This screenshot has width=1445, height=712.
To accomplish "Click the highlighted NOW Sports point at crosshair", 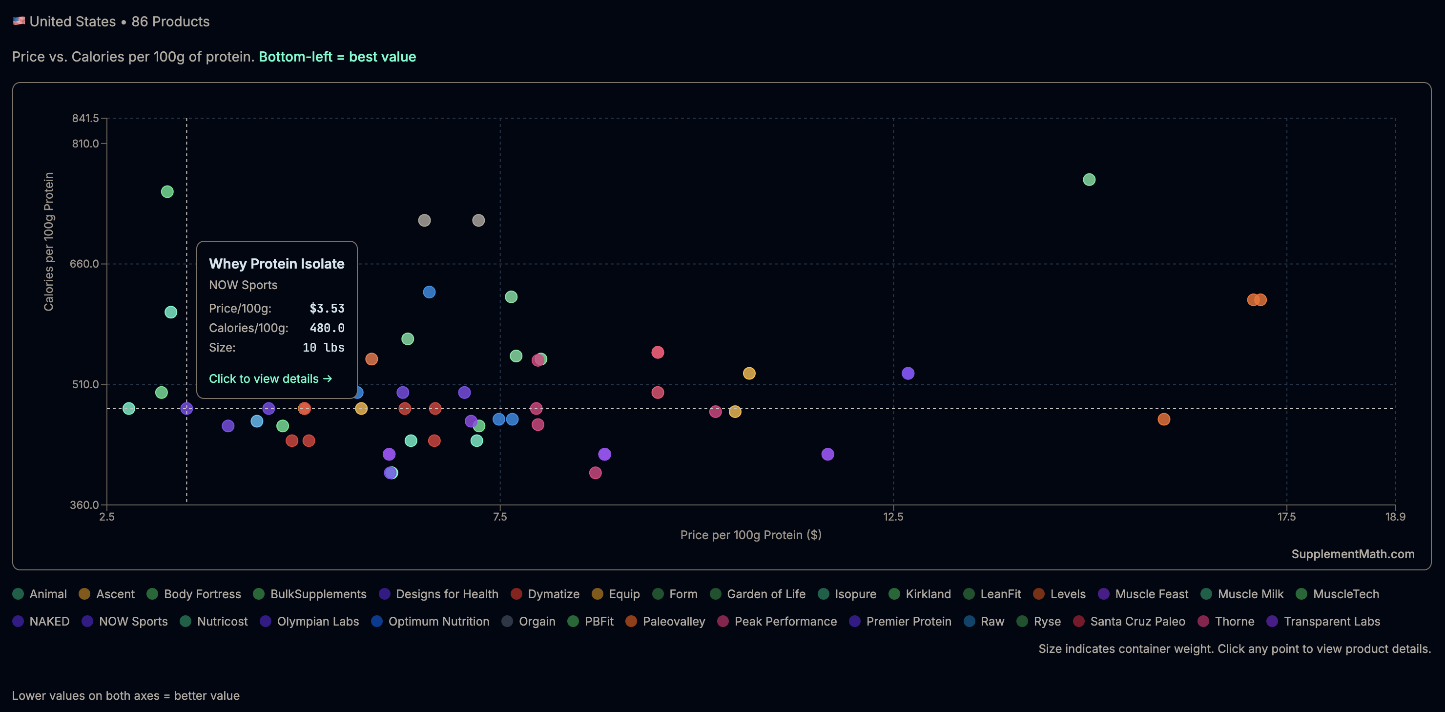I will (187, 408).
